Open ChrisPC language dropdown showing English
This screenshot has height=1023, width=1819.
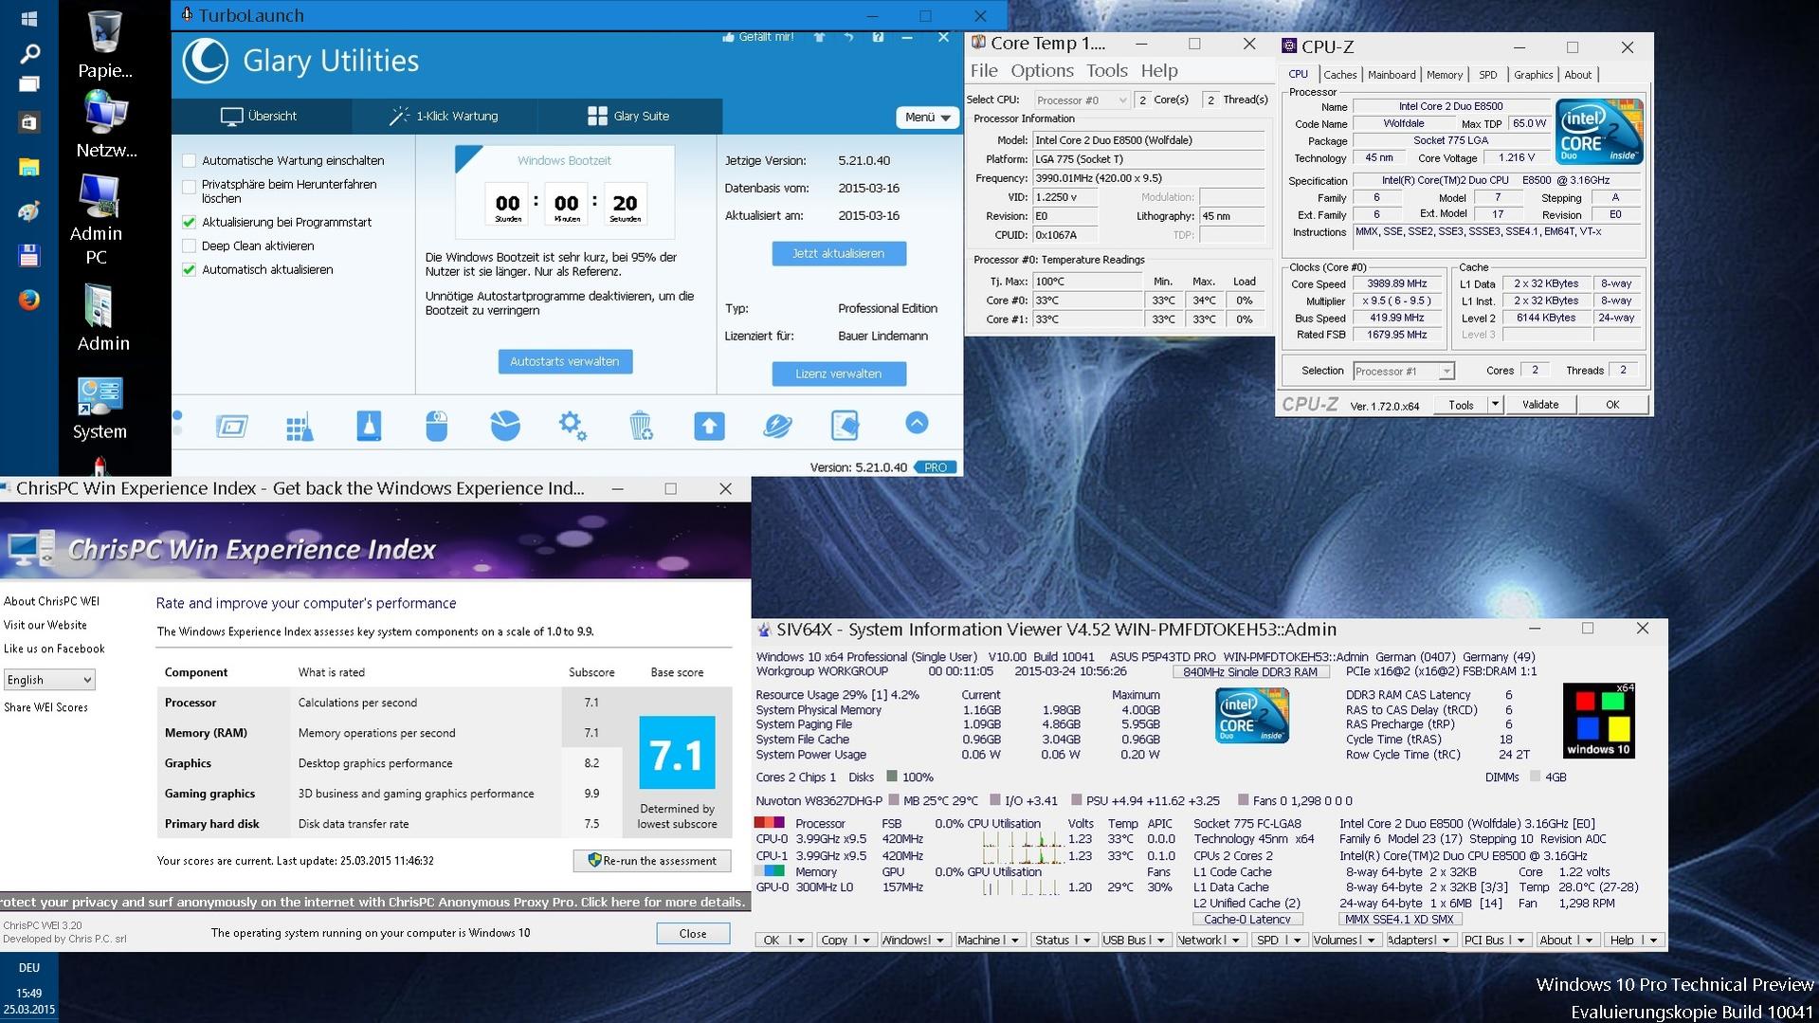coord(49,680)
